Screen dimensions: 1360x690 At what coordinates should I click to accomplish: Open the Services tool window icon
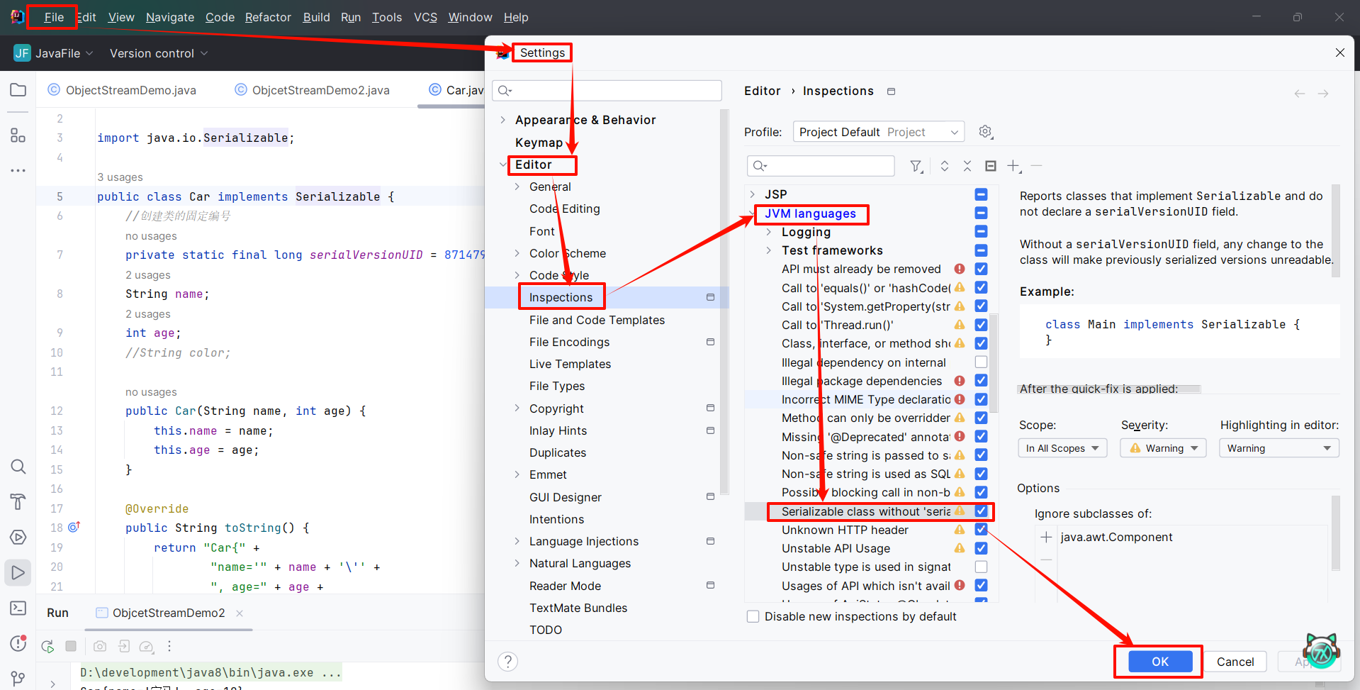point(18,538)
